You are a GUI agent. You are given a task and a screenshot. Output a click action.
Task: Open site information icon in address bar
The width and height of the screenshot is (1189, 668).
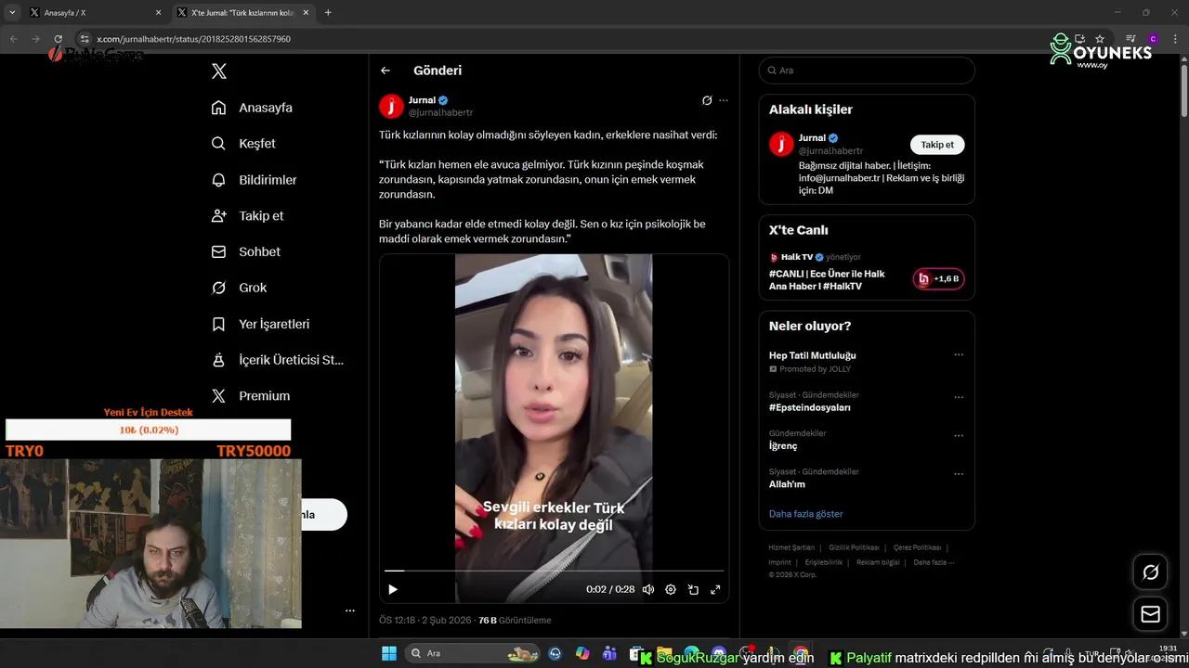click(x=84, y=39)
